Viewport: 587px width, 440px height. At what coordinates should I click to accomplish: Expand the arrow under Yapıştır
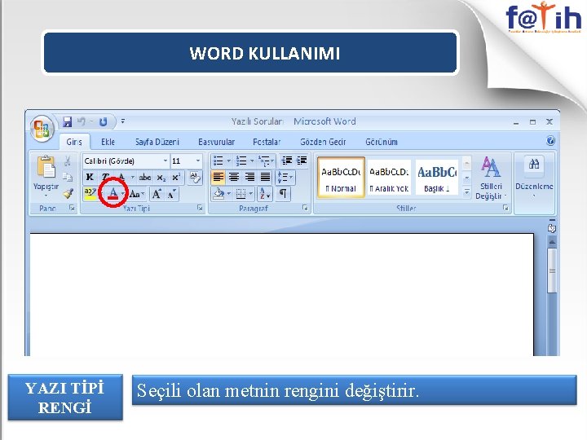point(46,196)
